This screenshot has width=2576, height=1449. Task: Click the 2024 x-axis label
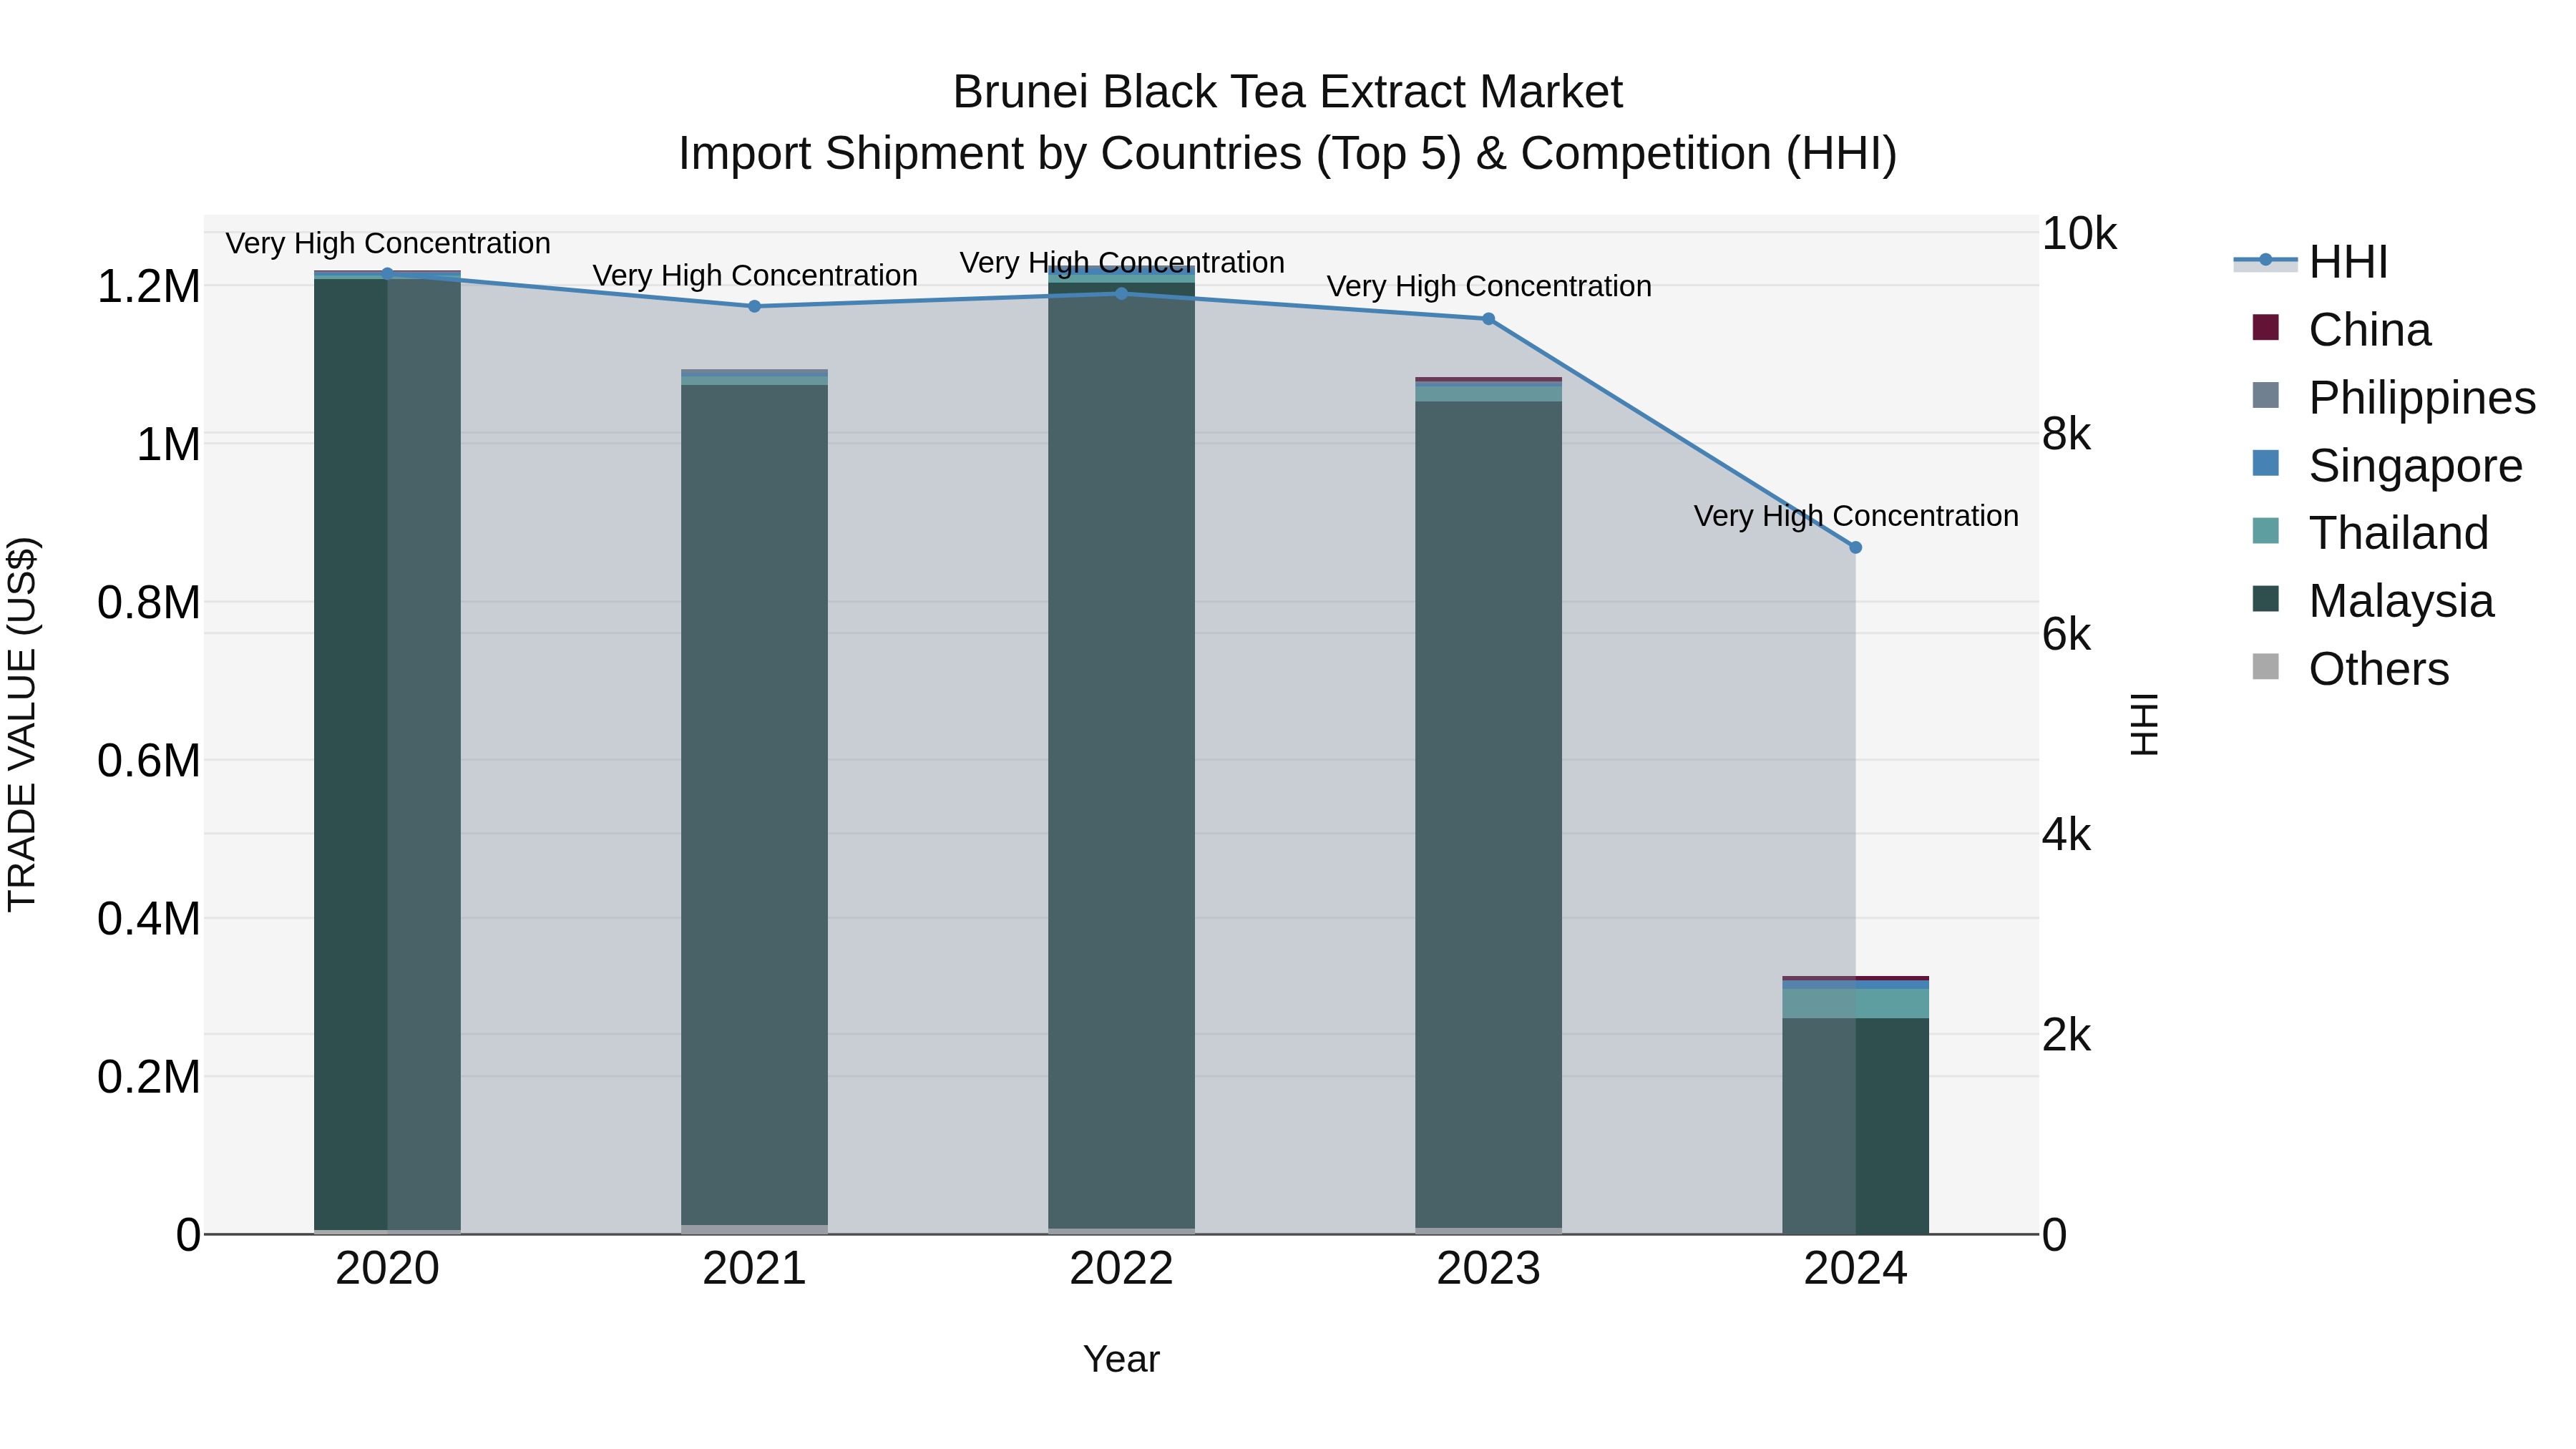[1855, 1269]
